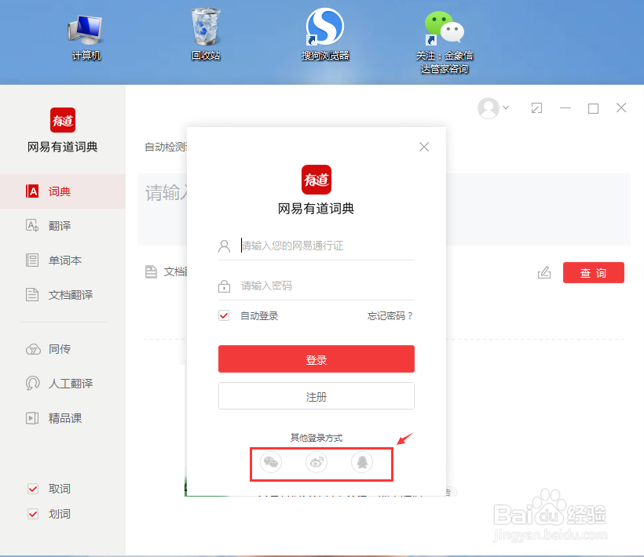Viewport: 644px width, 557px height.
Task: Click the handwriting input pencil icon
Action: click(544, 272)
